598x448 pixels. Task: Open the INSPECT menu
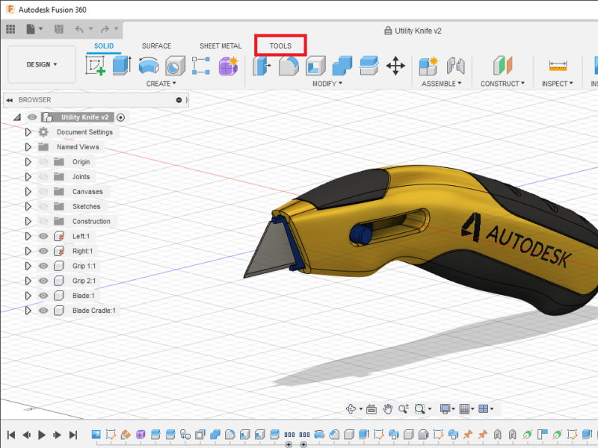tap(557, 84)
